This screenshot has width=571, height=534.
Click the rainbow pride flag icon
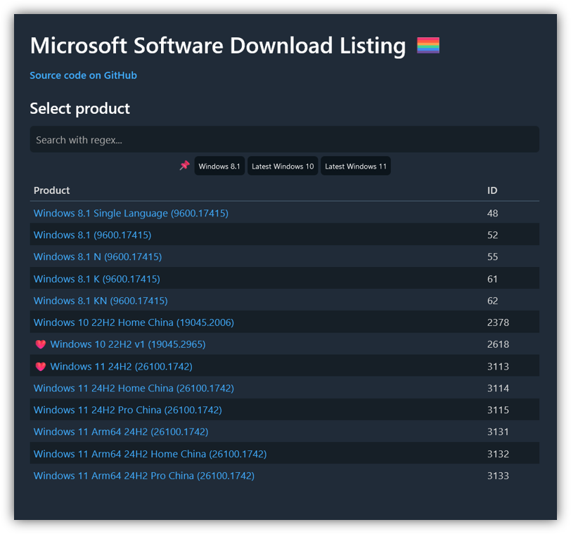click(428, 46)
